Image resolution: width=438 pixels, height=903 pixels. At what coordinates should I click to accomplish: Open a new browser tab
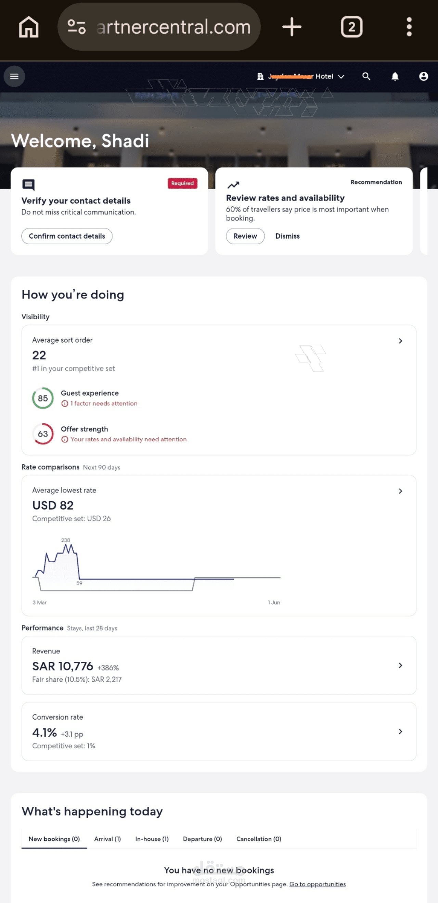pos(292,27)
